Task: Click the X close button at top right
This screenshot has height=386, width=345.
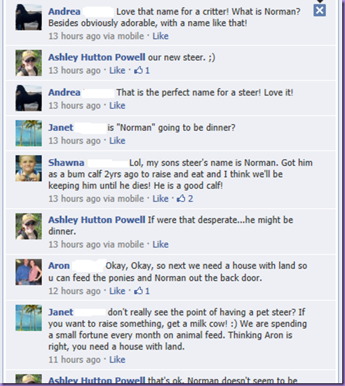Action: click(x=320, y=11)
